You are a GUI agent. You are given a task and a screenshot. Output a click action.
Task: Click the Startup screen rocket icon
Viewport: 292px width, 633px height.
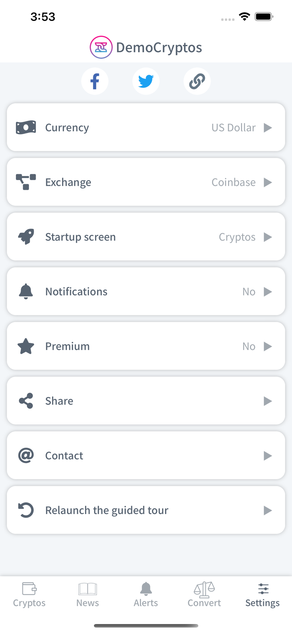26,237
